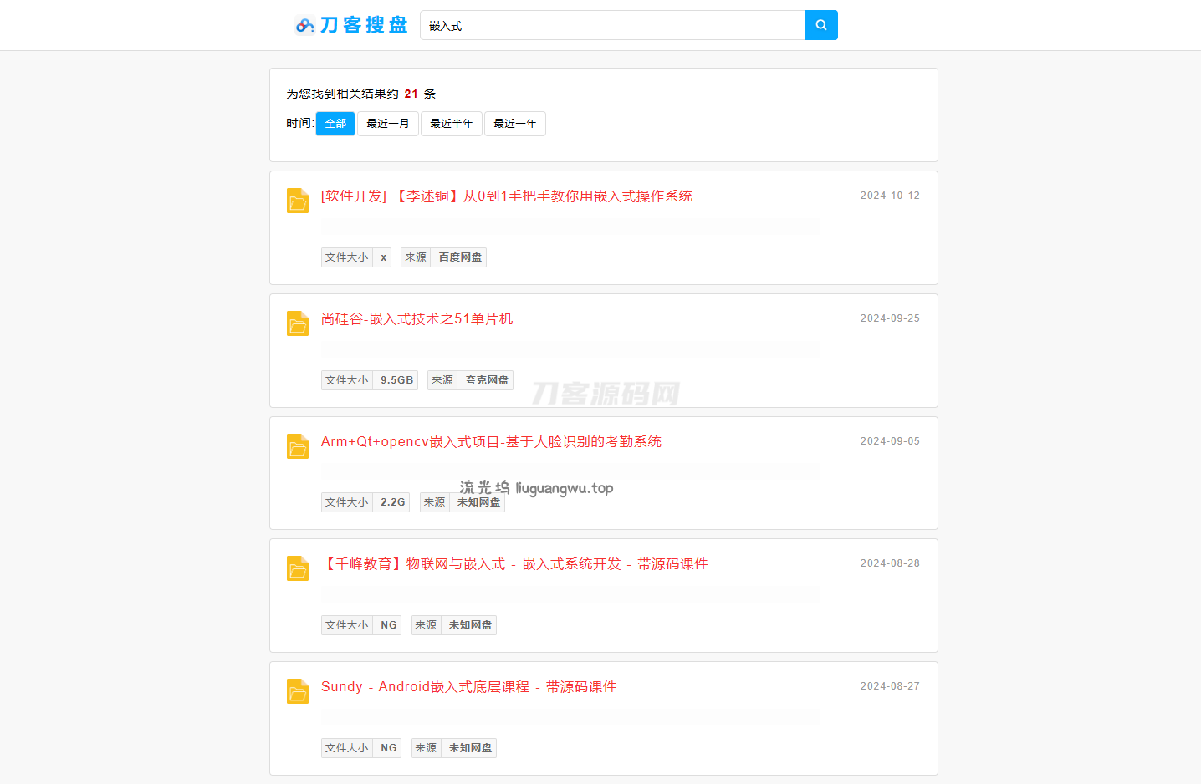Focus the search box containing 嵌入式
Screen dimensions: 1201x784
click(612, 26)
